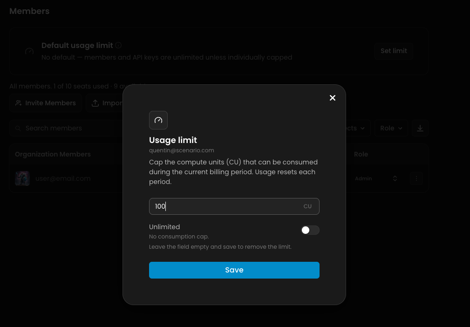
Task: Click the gauge icon above Usage limit
Action: tap(158, 120)
